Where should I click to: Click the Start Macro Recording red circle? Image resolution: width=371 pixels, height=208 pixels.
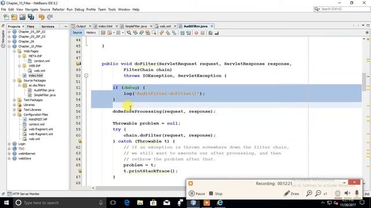[x=196, y=33]
